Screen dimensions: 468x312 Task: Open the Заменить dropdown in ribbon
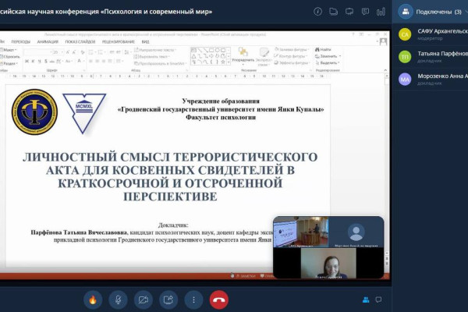(x=328, y=56)
